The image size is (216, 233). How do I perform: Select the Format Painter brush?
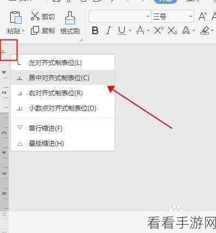[70, 23]
